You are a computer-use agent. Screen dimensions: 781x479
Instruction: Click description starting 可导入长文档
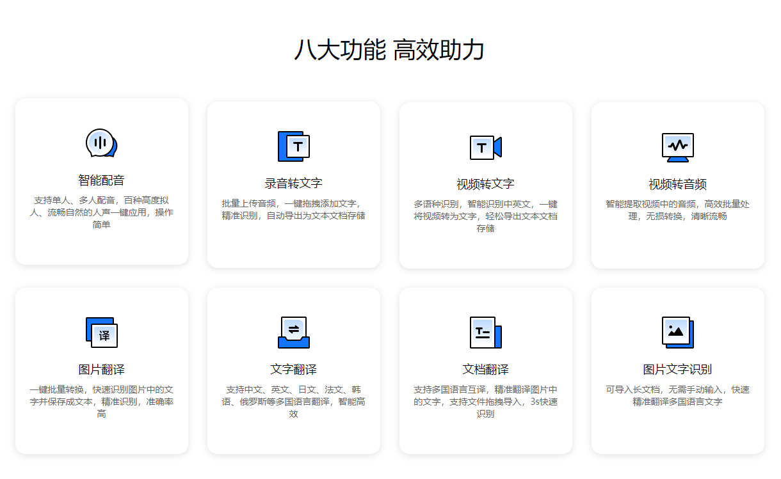click(x=678, y=396)
